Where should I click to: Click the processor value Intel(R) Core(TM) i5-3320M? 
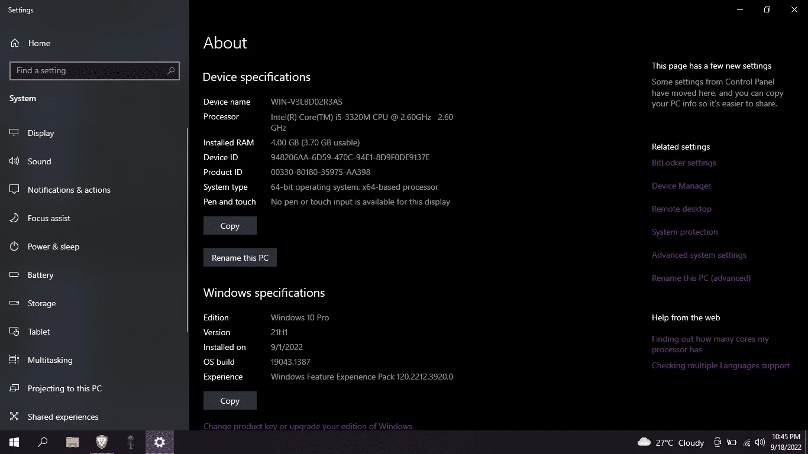click(x=362, y=122)
